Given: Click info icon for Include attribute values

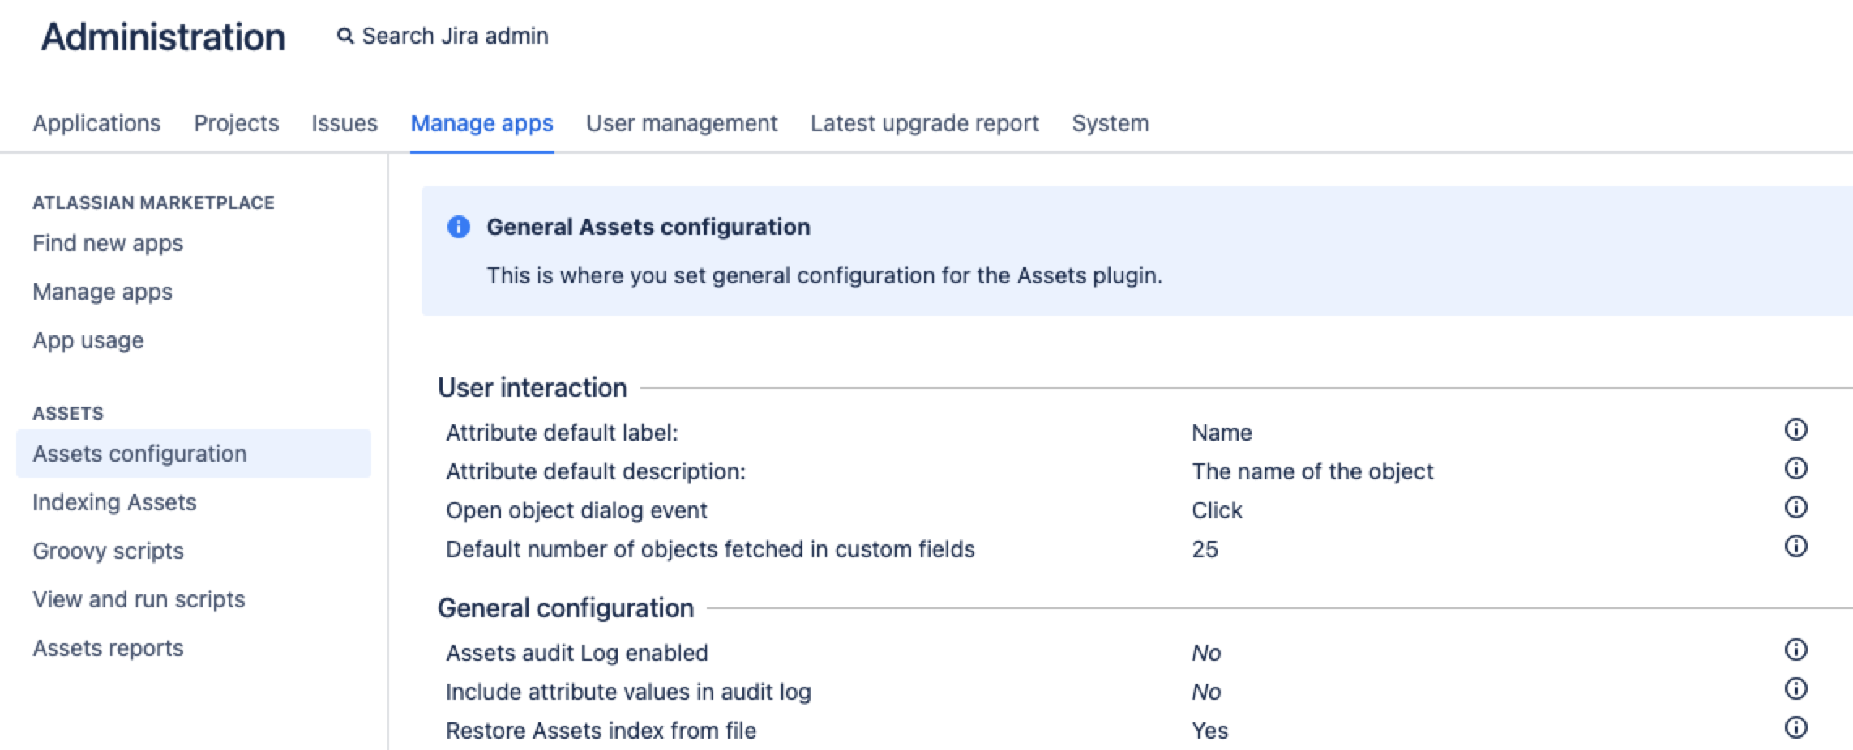Looking at the screenshot, I should coord(1796,688).
